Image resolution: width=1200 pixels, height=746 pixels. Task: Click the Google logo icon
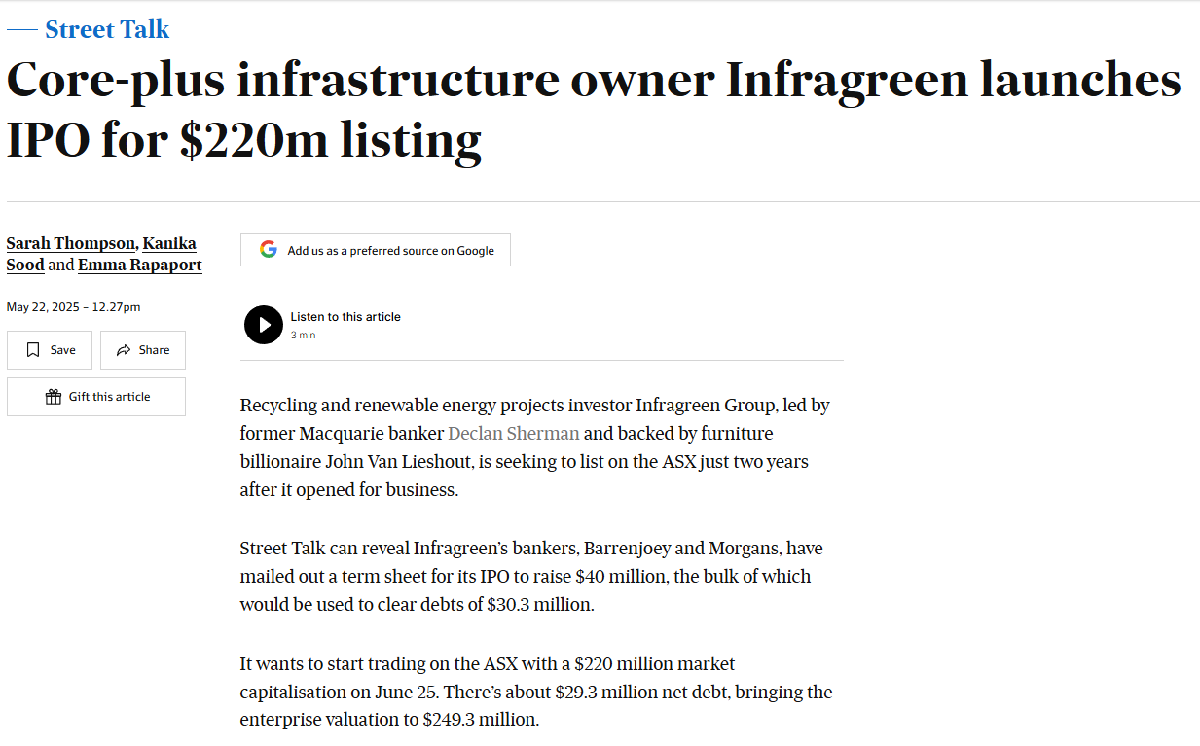(x=269, y=250)
